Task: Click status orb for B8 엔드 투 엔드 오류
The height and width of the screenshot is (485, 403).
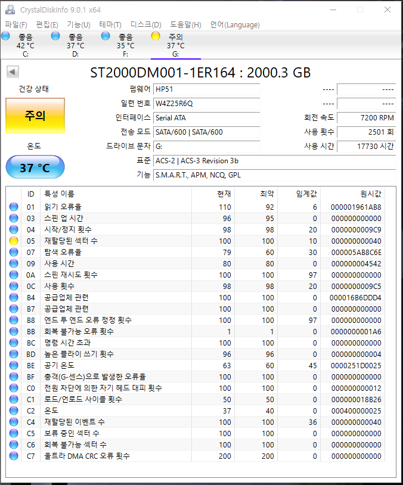Action: point(14,320)
